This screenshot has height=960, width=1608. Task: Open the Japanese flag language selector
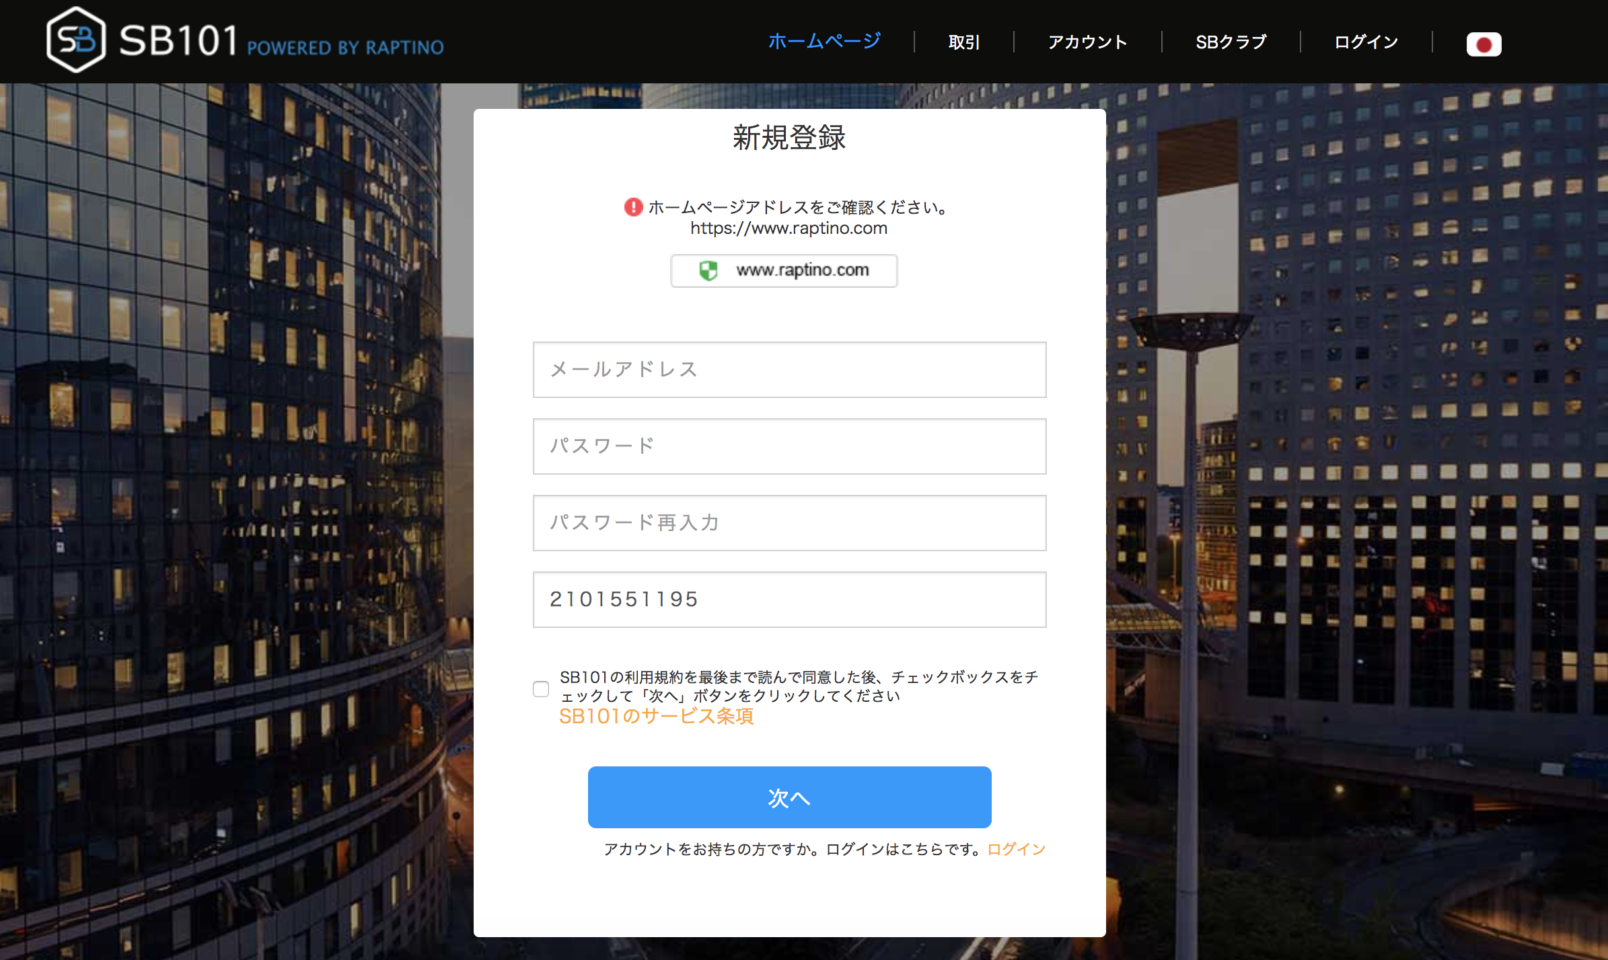coord(1484,44)
